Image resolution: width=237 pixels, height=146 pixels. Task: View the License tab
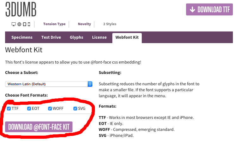coord(99,37)
